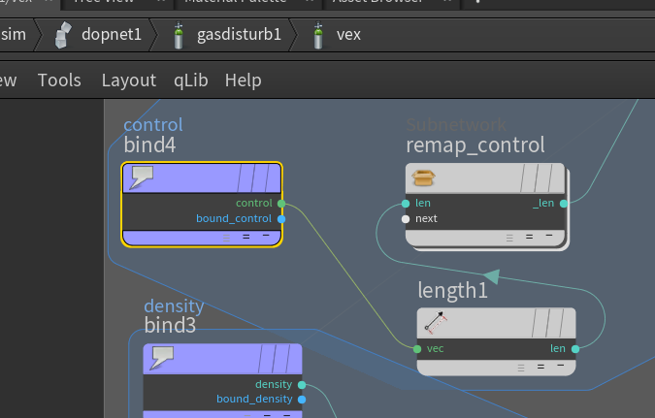
Task: Click the vec input connector on length1
Action: click(417, 349)
